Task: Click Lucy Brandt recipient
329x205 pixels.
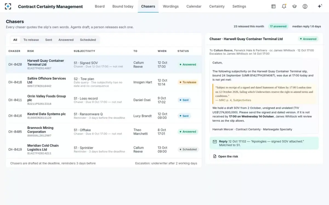Action: point(143,116)
